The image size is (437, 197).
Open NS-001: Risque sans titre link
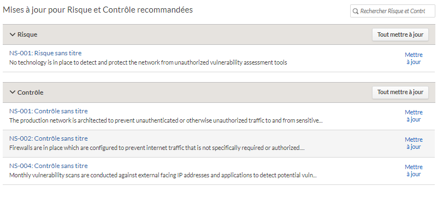45,53
